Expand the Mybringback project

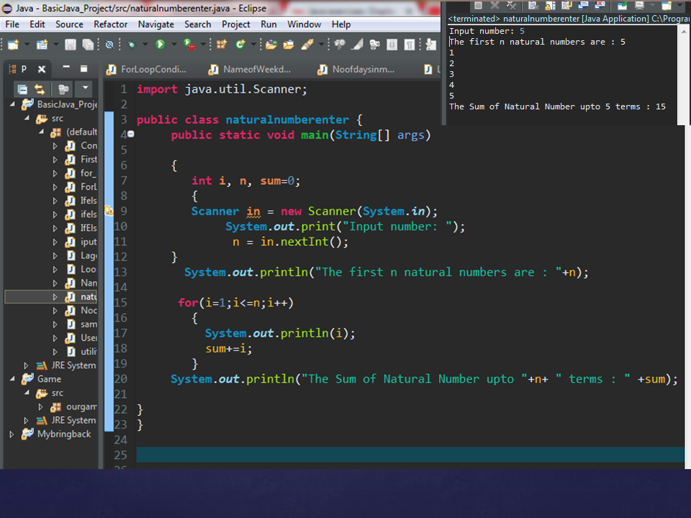coord(12,434)
